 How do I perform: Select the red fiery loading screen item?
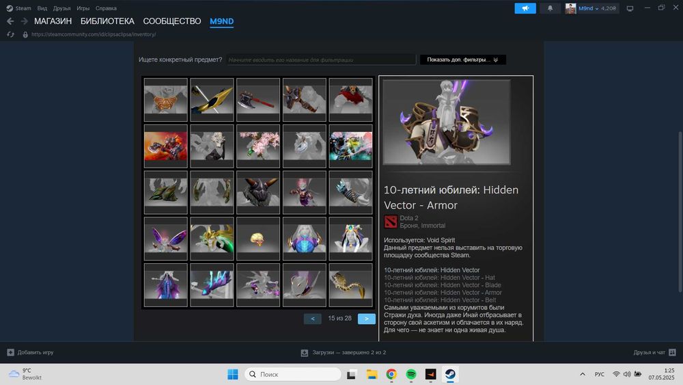tap(166, 146)
